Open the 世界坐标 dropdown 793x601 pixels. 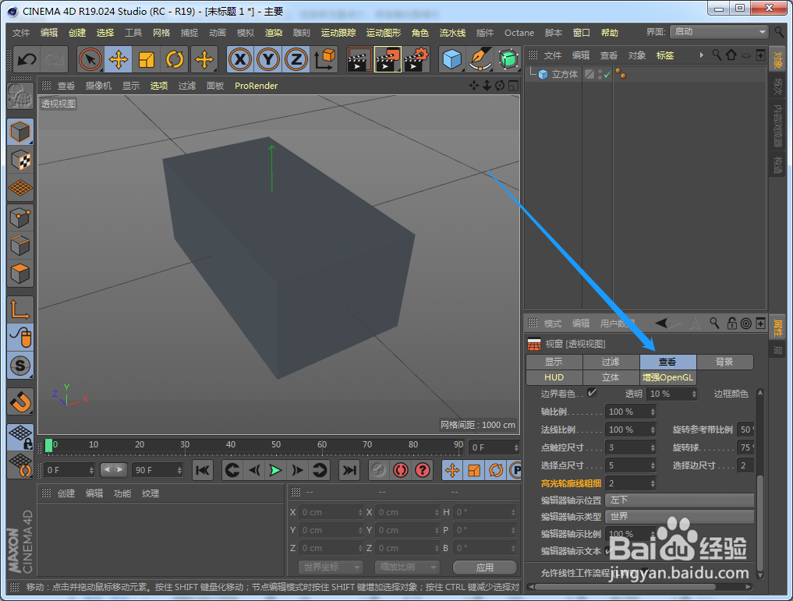point(331,567)
